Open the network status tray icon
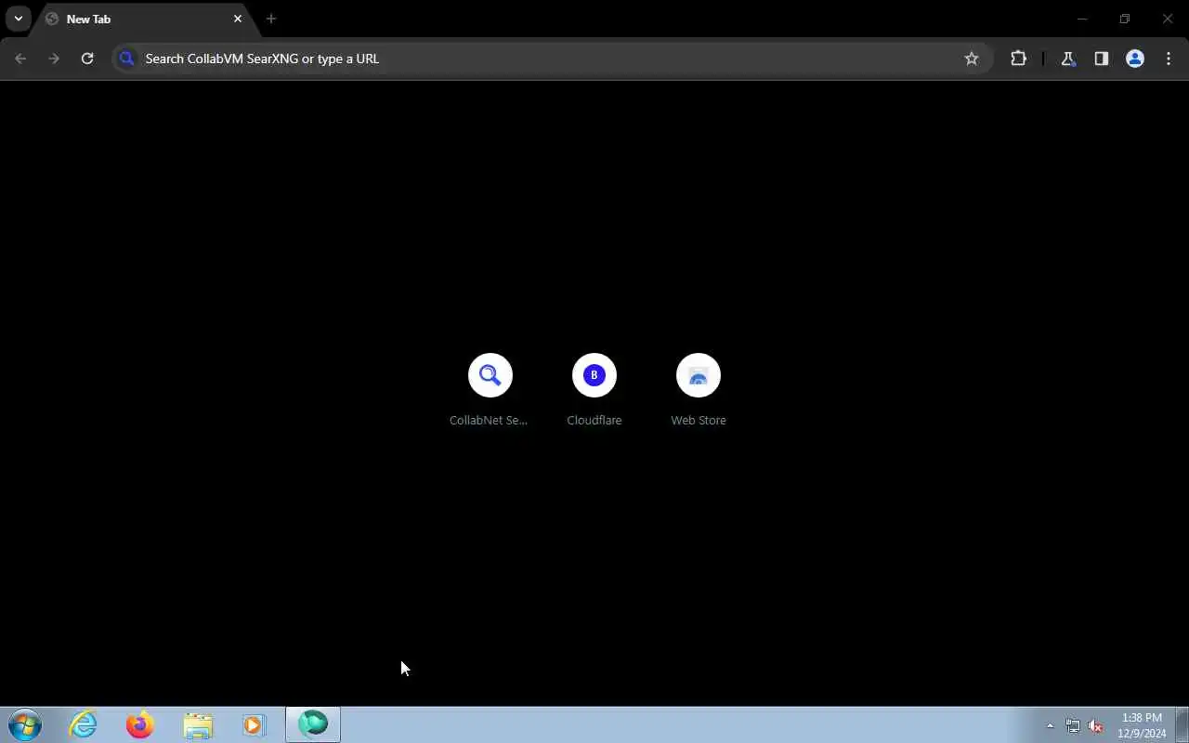The width and height of the screenshot is (1189, 743). click(x=1073, y=725)
